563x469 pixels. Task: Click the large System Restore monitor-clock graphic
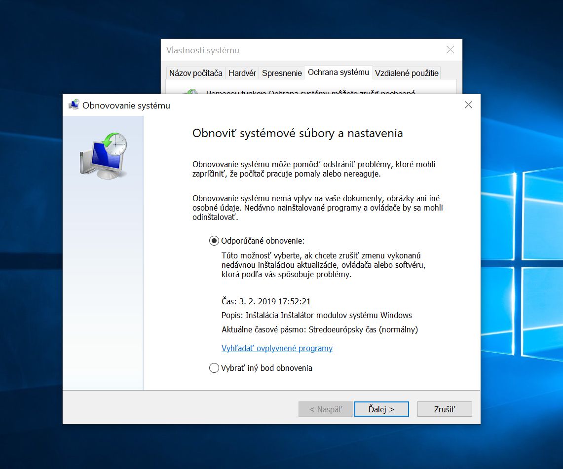coord(104,156)
